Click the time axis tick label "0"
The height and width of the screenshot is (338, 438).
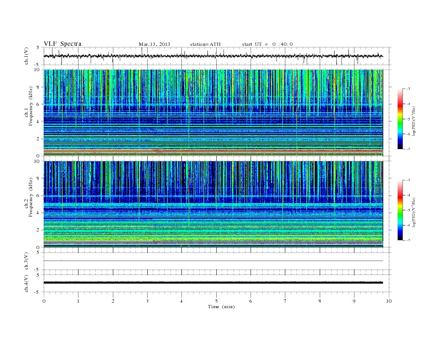(44, 301)
